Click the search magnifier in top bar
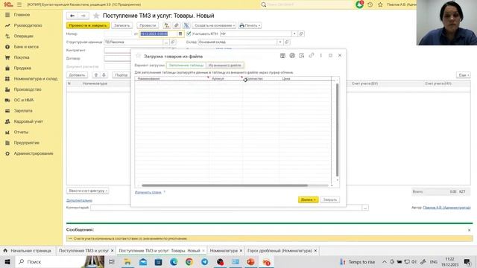 [264, 4]
